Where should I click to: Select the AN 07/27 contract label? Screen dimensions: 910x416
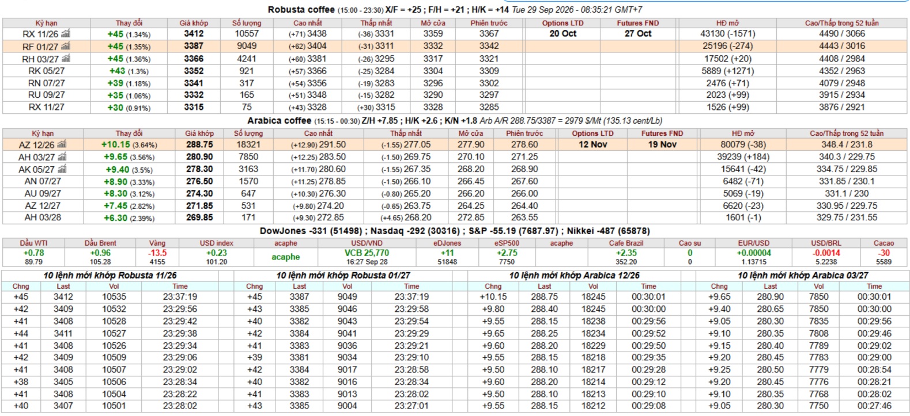point(43,181)
